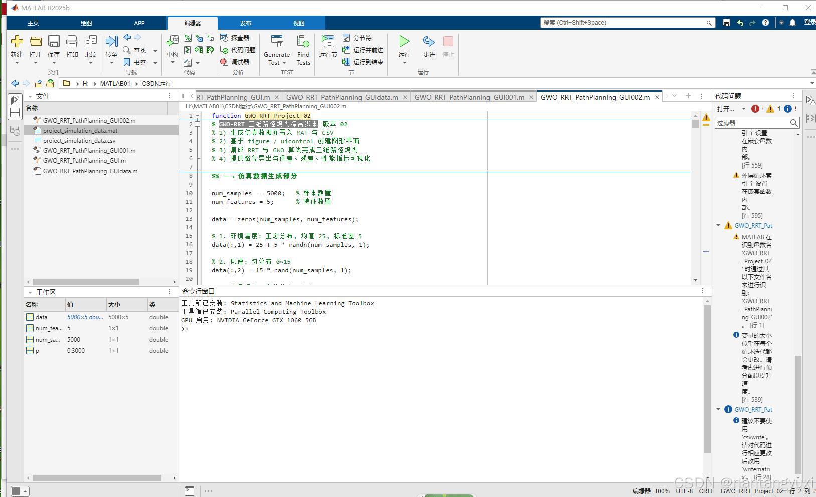Image resolution: width=816 pixels, height=497 pixels.
Task: Click 运行并前进 (Run and Advance)
Action: coord(363,50)
